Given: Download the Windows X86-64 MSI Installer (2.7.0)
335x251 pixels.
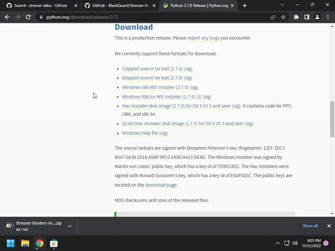Looking at the screenshot, I should pyautogui.click(x=159, y=97).
